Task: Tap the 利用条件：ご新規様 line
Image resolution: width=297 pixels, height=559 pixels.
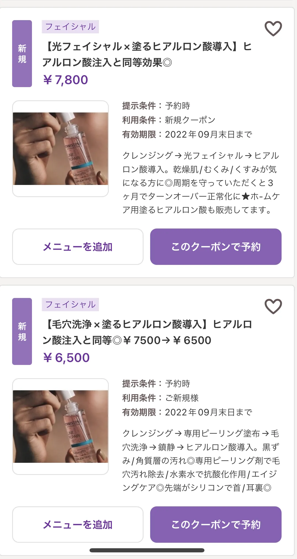Action: pyautogui.click(x=160, y=398)
